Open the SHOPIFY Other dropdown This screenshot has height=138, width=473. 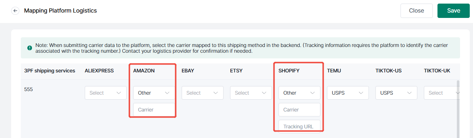click(x=299, y=93)
